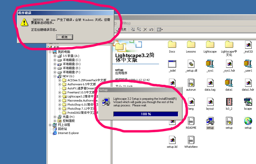256x164 pixels.
Task: Collapse the NEW (G:) drive node
Action: coord(55,76)
